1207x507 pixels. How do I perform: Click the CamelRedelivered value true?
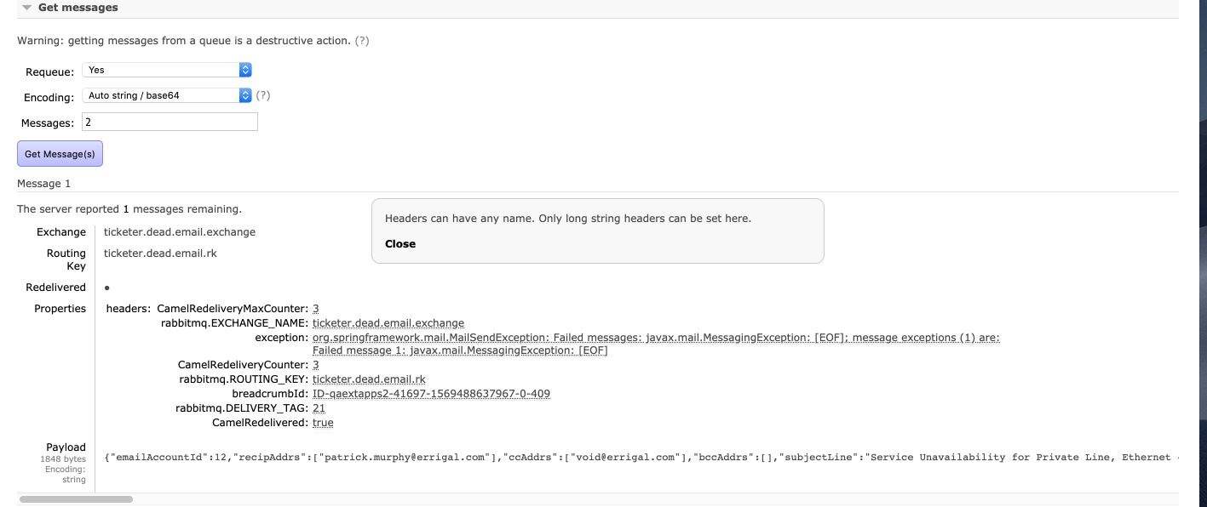pos(323,423)
